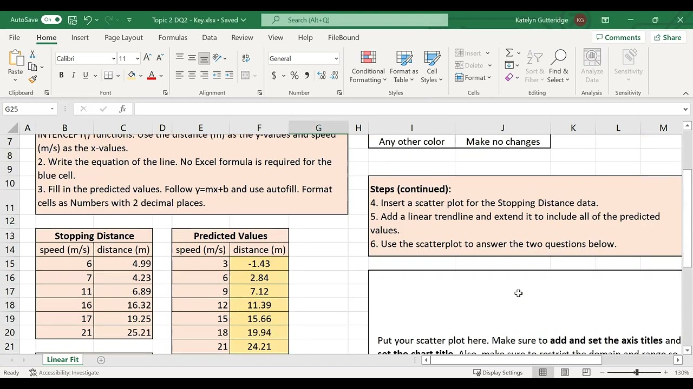Open the File menu
Image resolution: width=693 pixels, height=389 pixels.
(15, 38)
